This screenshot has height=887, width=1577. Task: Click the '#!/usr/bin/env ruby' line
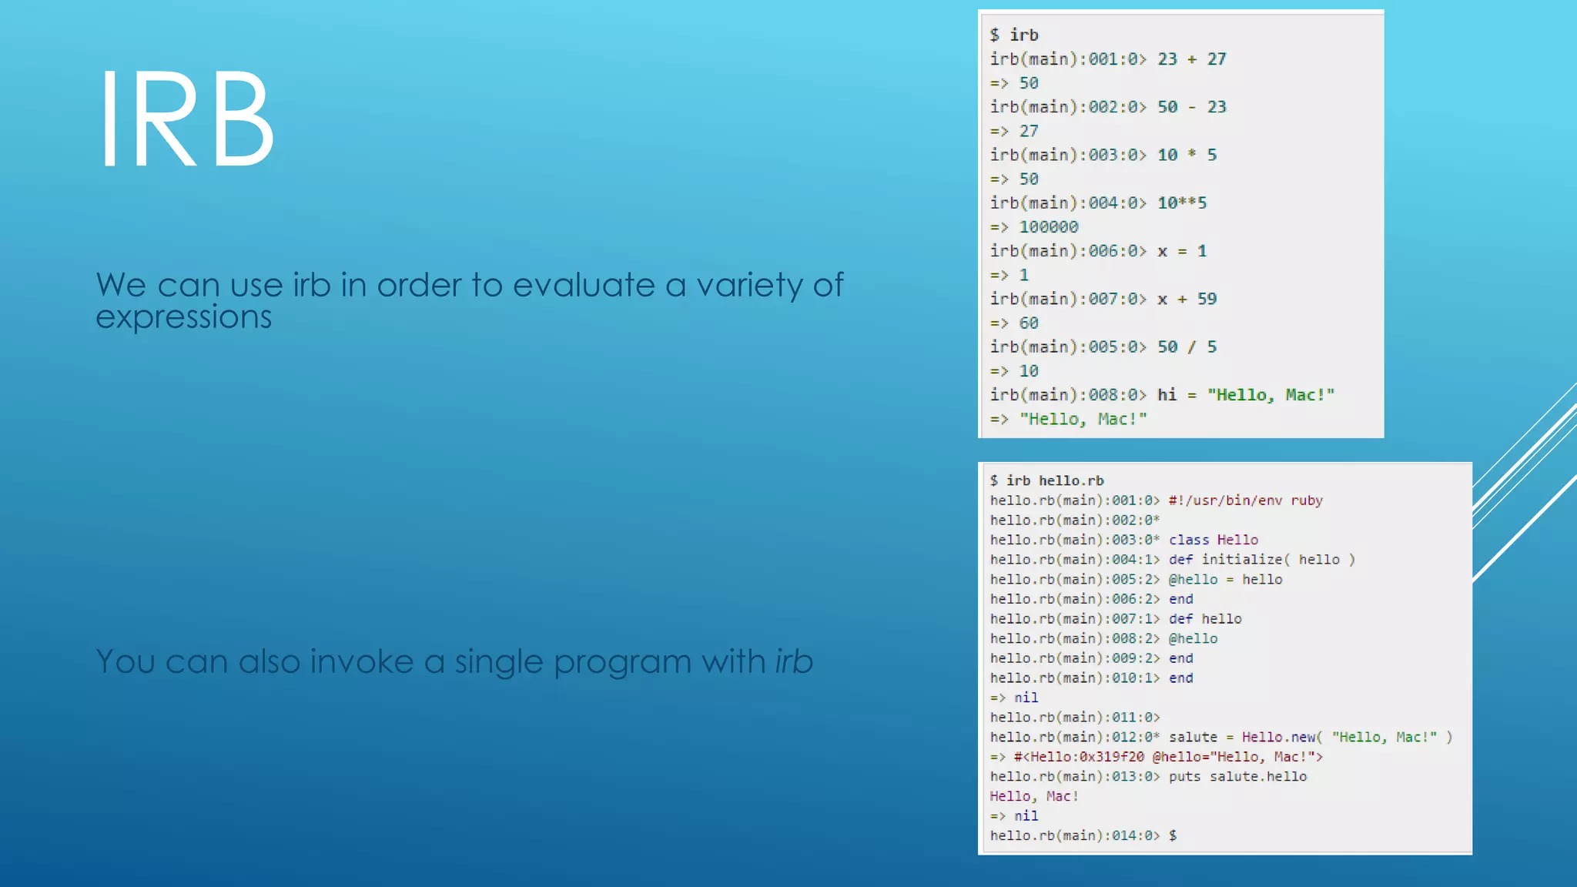point(1157,500)
